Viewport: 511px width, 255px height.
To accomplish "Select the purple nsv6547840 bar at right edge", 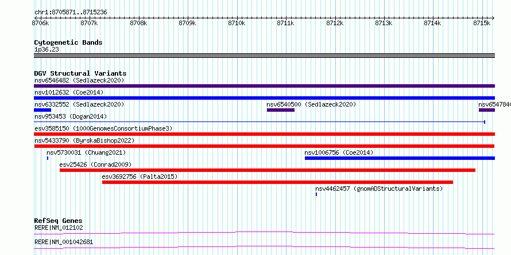I will (487, 110).
